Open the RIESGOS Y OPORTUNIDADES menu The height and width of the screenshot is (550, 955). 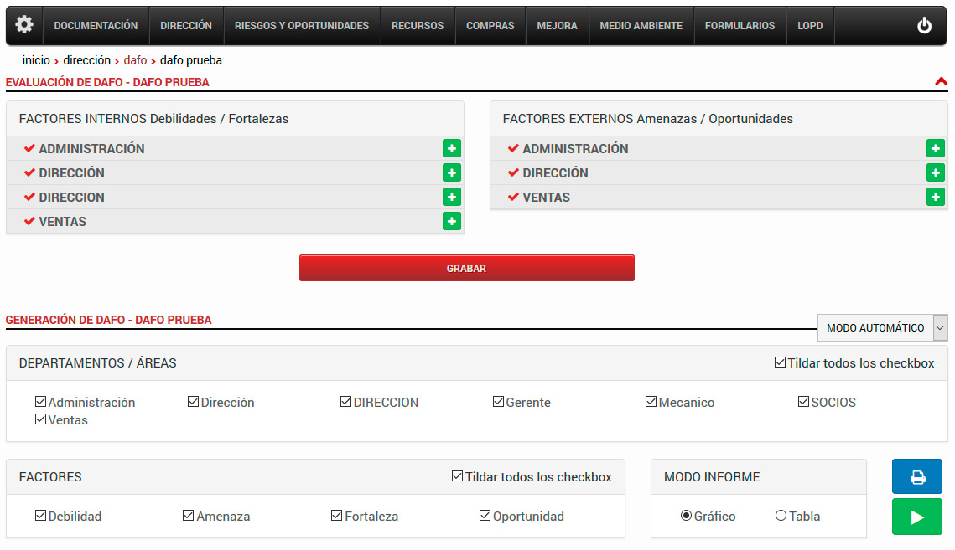tap(302, 26)
